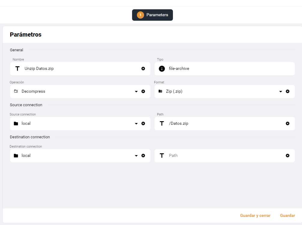The width and height of the screenshot is (302, 225).
Task: Click the zip archive icon in Format field
Action: click(160, 91)
